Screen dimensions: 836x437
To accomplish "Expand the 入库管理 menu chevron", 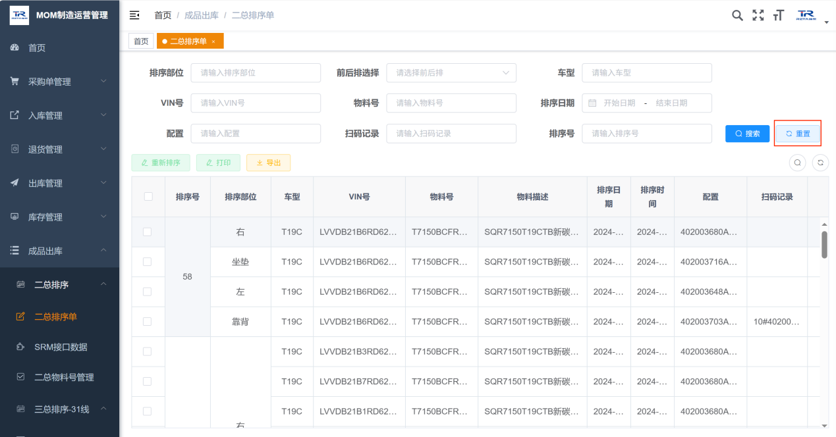I will tap(103, 115).
